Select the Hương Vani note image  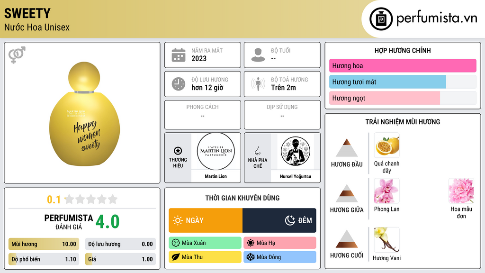pos(386,239)
